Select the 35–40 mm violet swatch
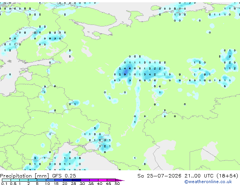This screenshot has width=240, height=185. [94, 180]
